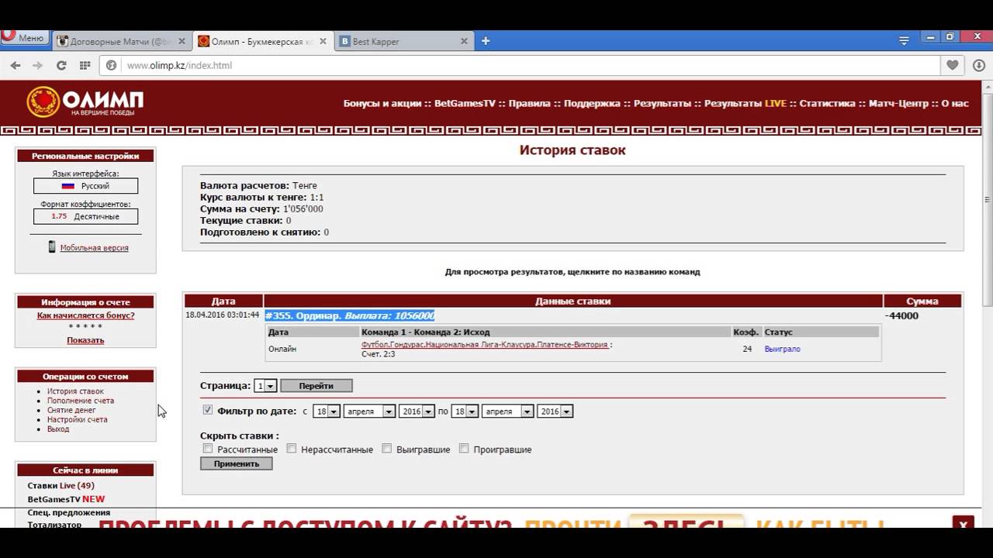993x558 pixels.
Task: Open the Страница page number dropdown
Action: coord(265,385)
